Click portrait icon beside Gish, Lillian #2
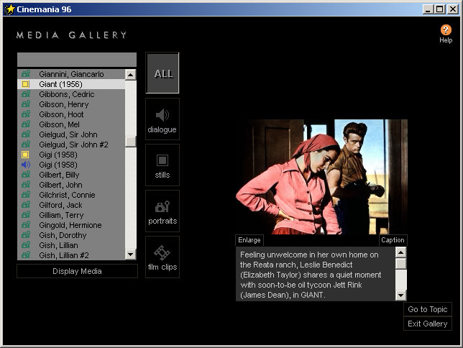Screen dimensions: 463x348 (26, 255)
